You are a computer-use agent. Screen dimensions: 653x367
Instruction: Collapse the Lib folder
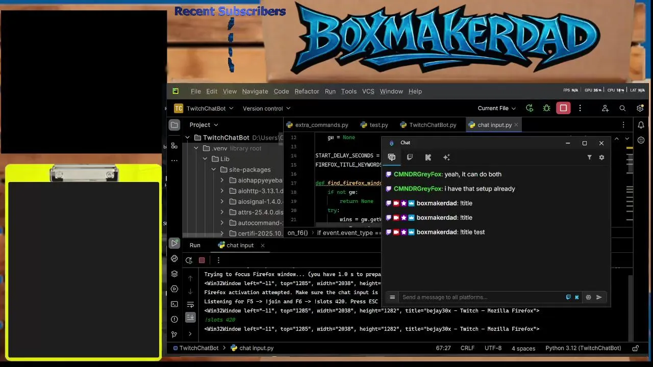point(205,159)
